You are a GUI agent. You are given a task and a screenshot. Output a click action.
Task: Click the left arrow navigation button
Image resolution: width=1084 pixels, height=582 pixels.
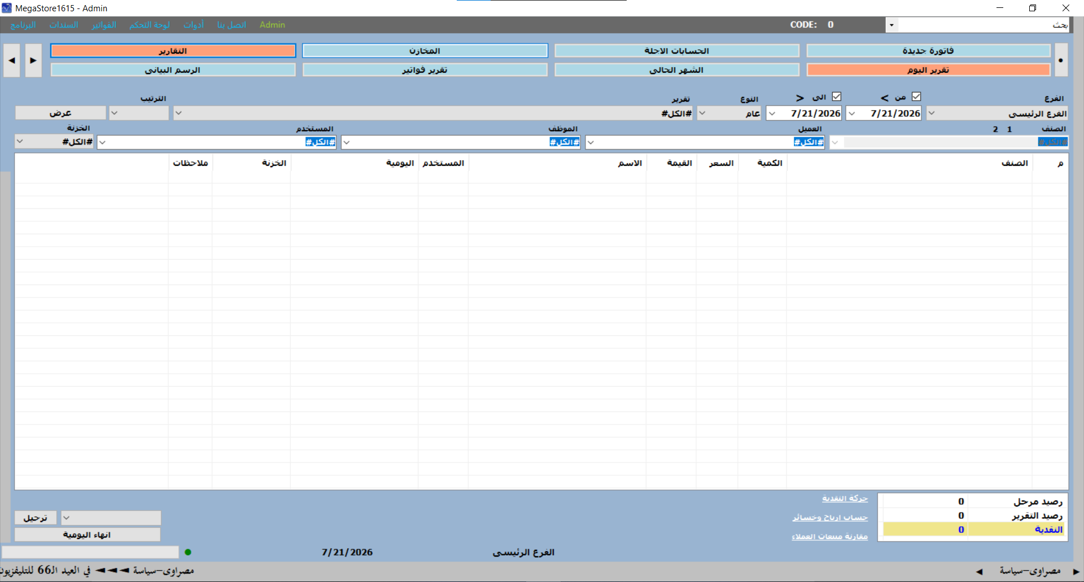coord(12,60)
